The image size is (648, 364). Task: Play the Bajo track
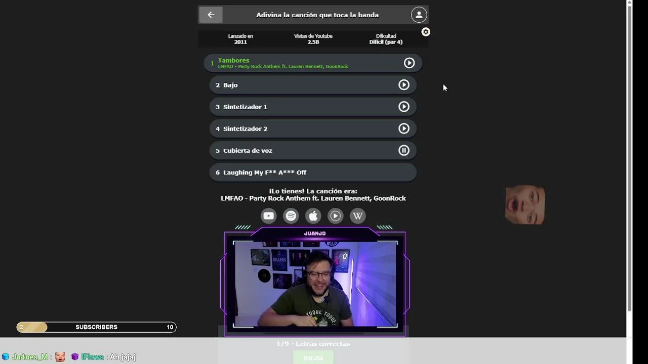[x=403, y=85]
